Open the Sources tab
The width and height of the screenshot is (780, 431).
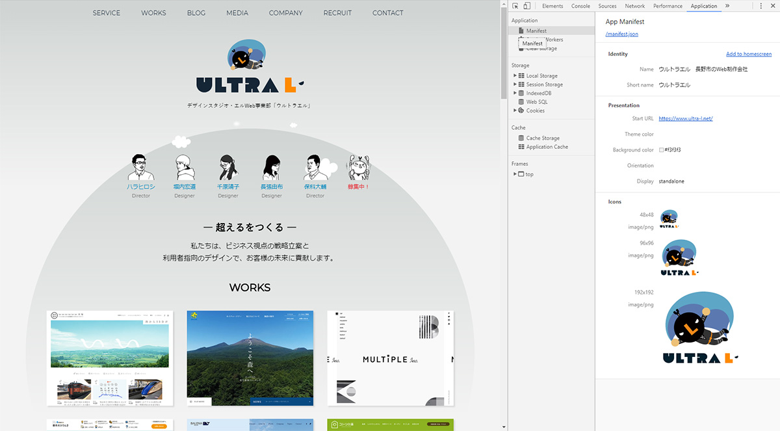[607, 6]
